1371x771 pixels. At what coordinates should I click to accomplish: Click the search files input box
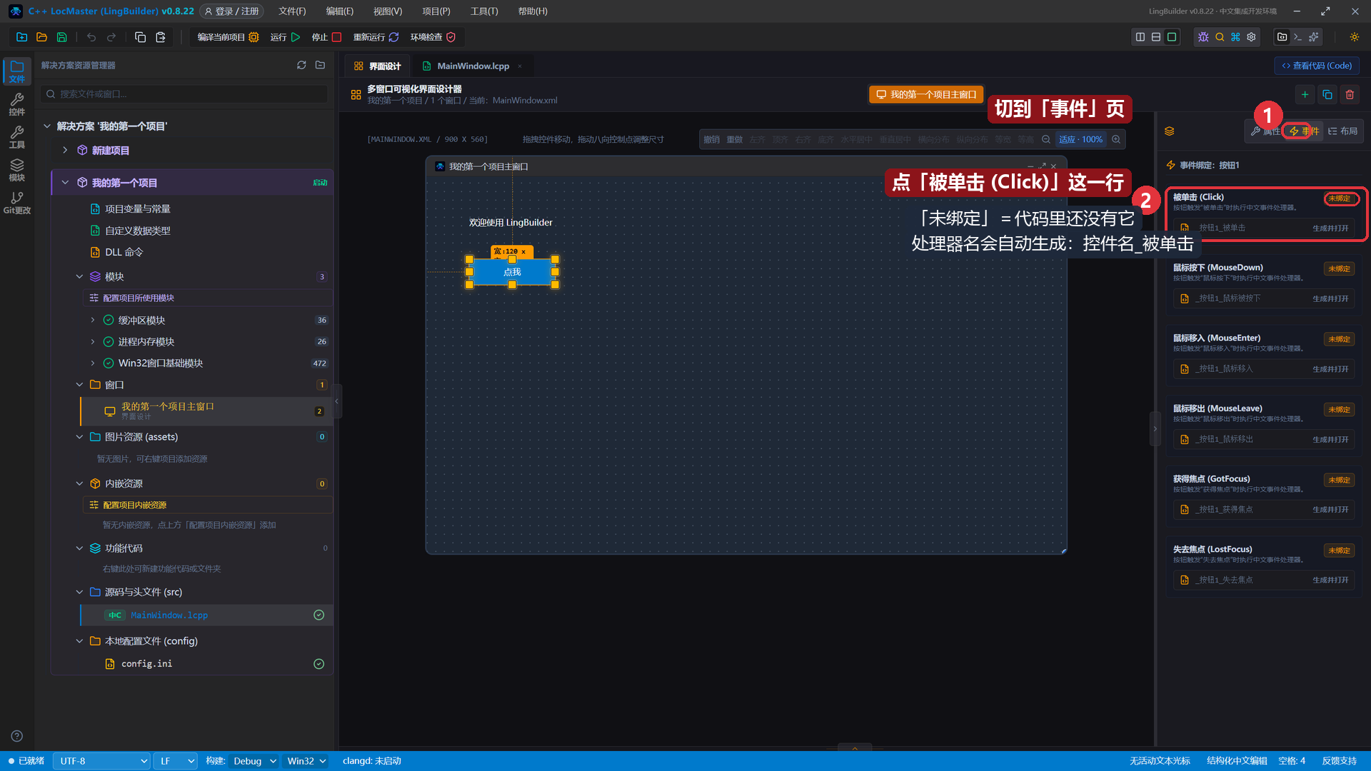click(x=186, y=94)
